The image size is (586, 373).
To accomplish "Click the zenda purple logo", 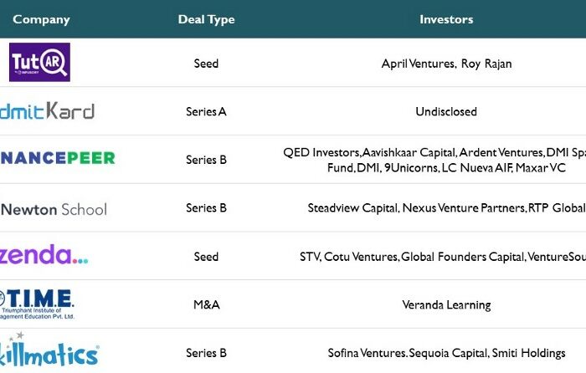I will (x=44, y=254).
